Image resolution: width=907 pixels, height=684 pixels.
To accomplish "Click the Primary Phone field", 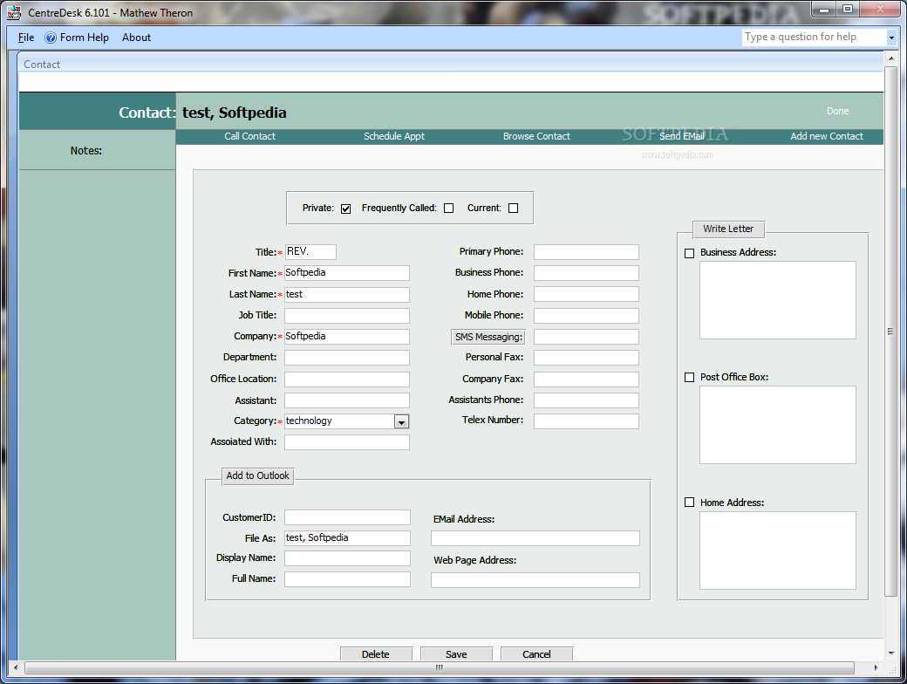I will (587, 252).
